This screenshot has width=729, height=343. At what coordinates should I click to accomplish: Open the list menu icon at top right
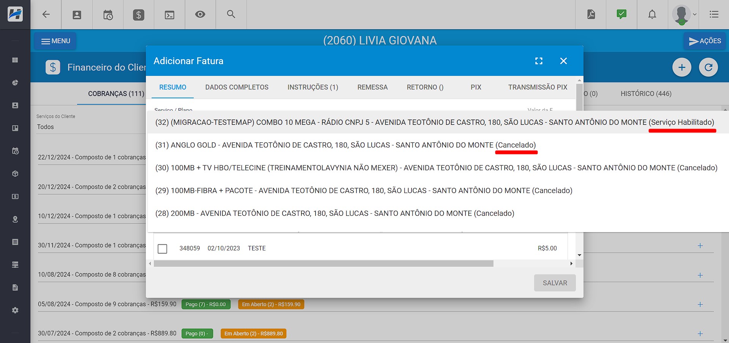click(x=714, y=14)
